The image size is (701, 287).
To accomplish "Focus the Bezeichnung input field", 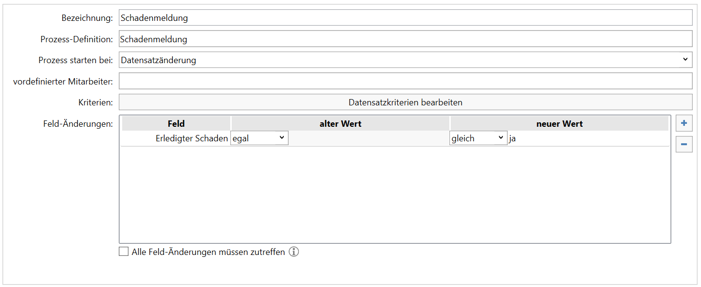I will click(x=406, y=18).
